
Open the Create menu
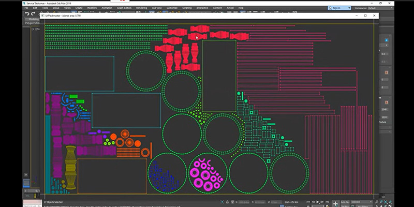point(79,8)
